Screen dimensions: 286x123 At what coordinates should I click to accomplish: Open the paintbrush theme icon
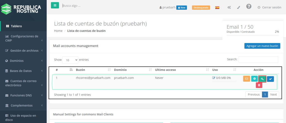[238, 7]
